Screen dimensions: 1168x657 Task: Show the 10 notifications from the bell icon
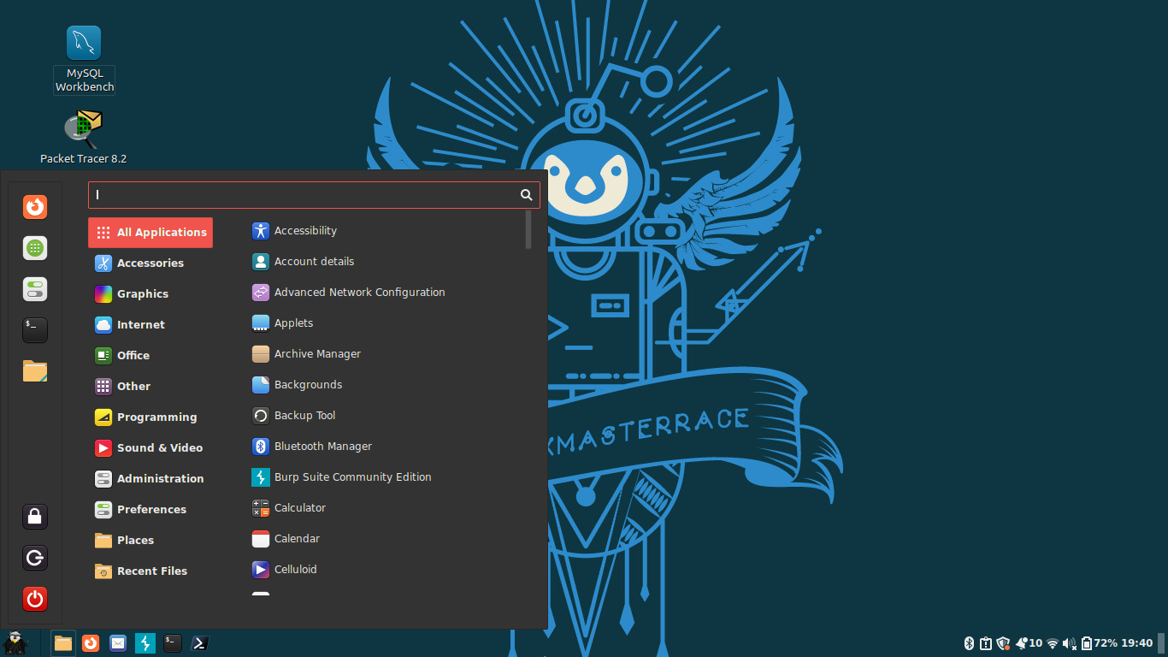click(1028, 643)
